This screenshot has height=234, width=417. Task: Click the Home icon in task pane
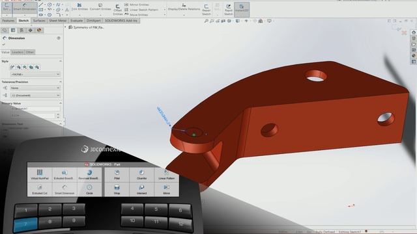click(414, 32)
